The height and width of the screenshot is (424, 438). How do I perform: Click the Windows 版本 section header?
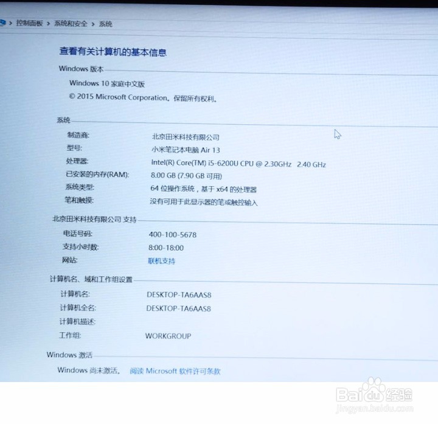[81, 69]
